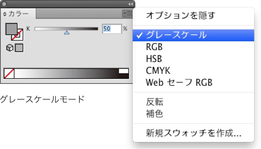Screen dimensions: 261x149
Task: Click 新規スウォッチを作成... menu item
Action: [x=194, y=133]
